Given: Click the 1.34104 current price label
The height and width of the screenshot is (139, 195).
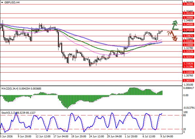Looking at the screenshot, I should pos(188,30).
